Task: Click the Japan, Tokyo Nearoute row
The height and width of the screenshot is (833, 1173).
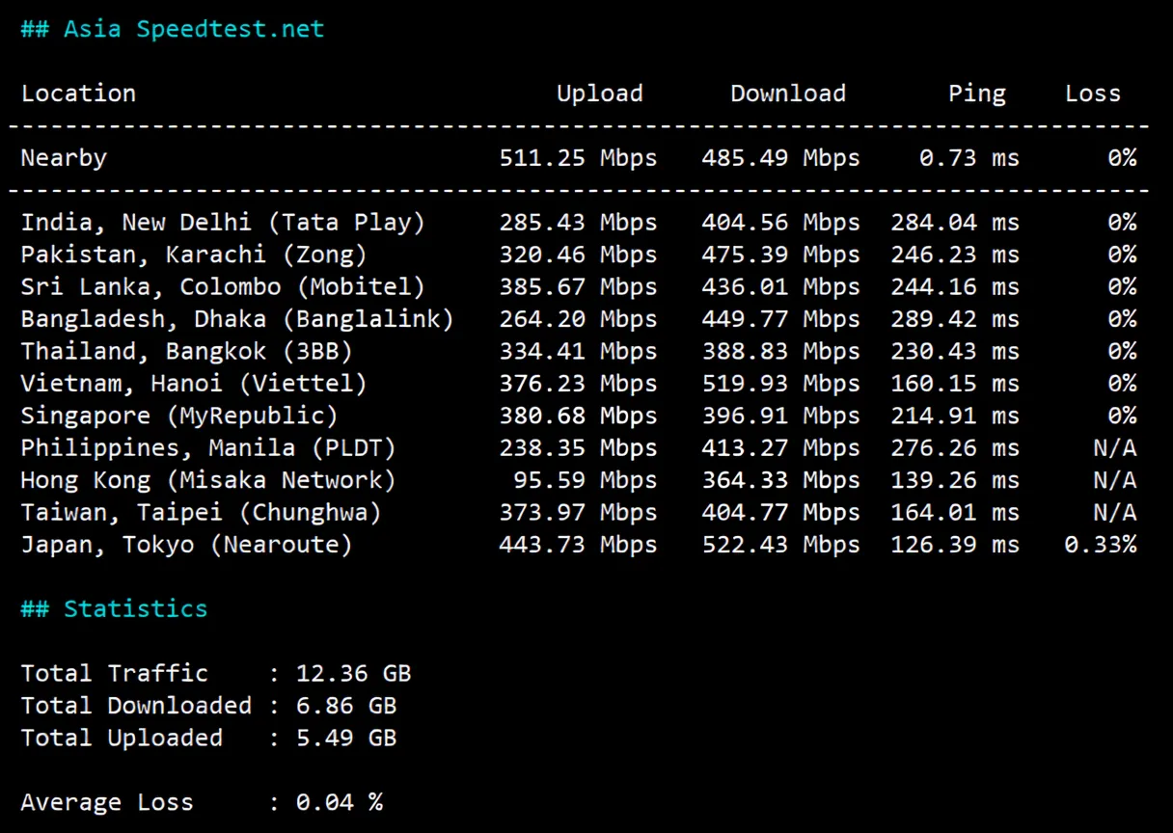Action: [185, 544]
